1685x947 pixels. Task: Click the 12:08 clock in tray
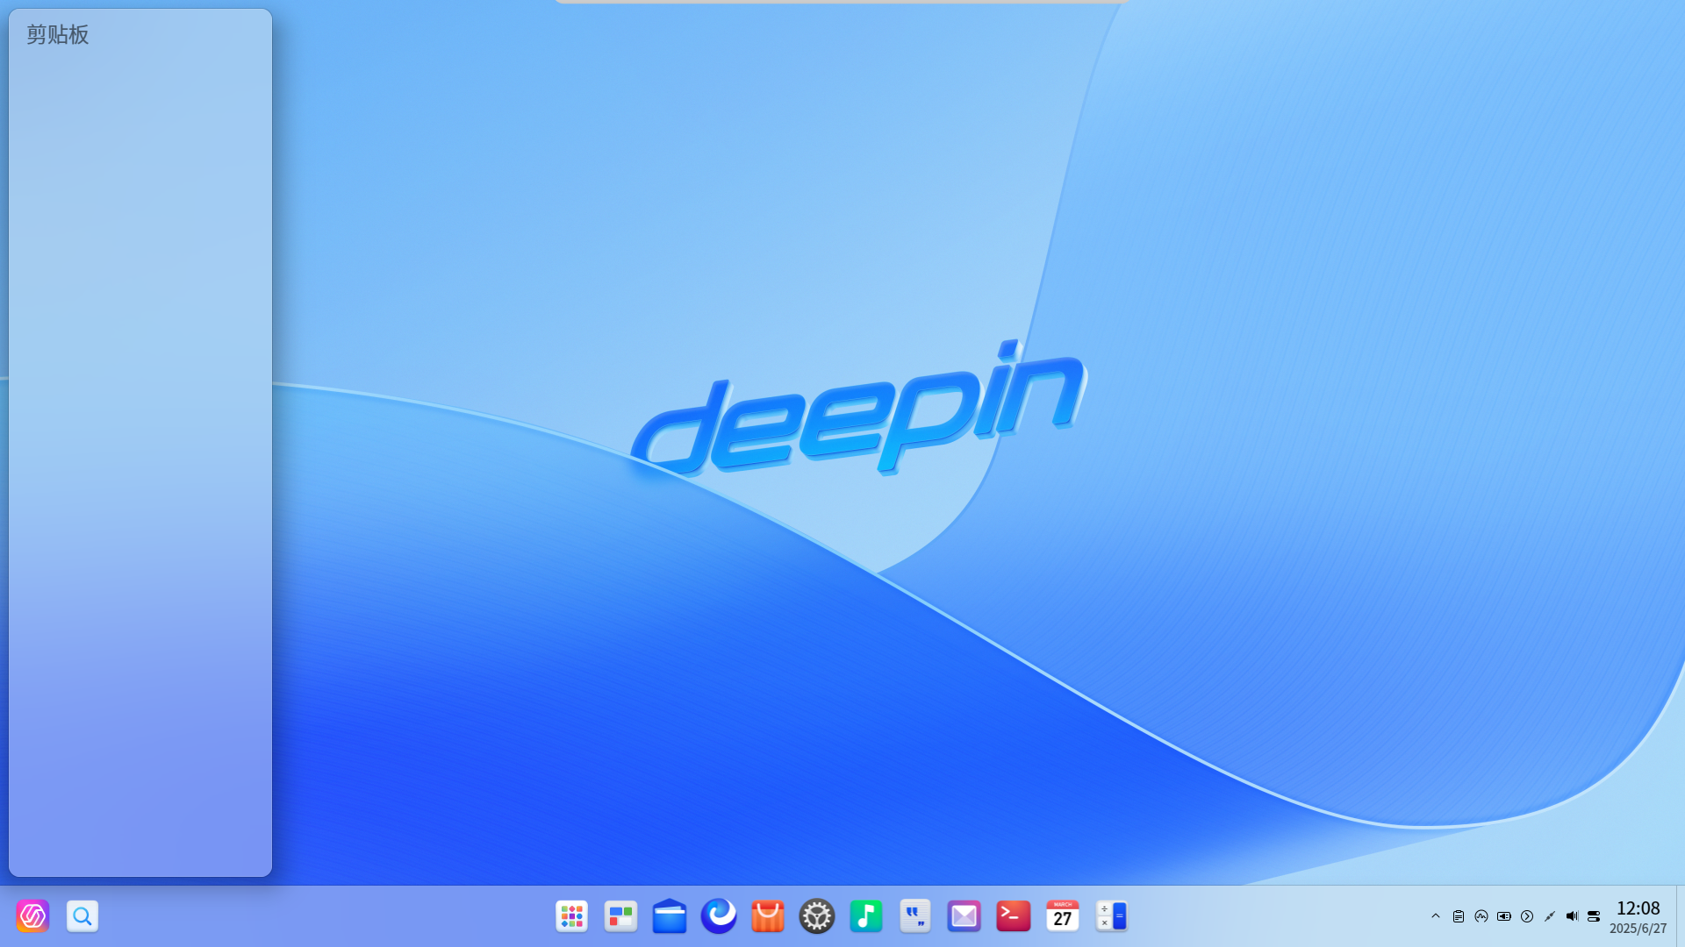tap(1638, 908)
